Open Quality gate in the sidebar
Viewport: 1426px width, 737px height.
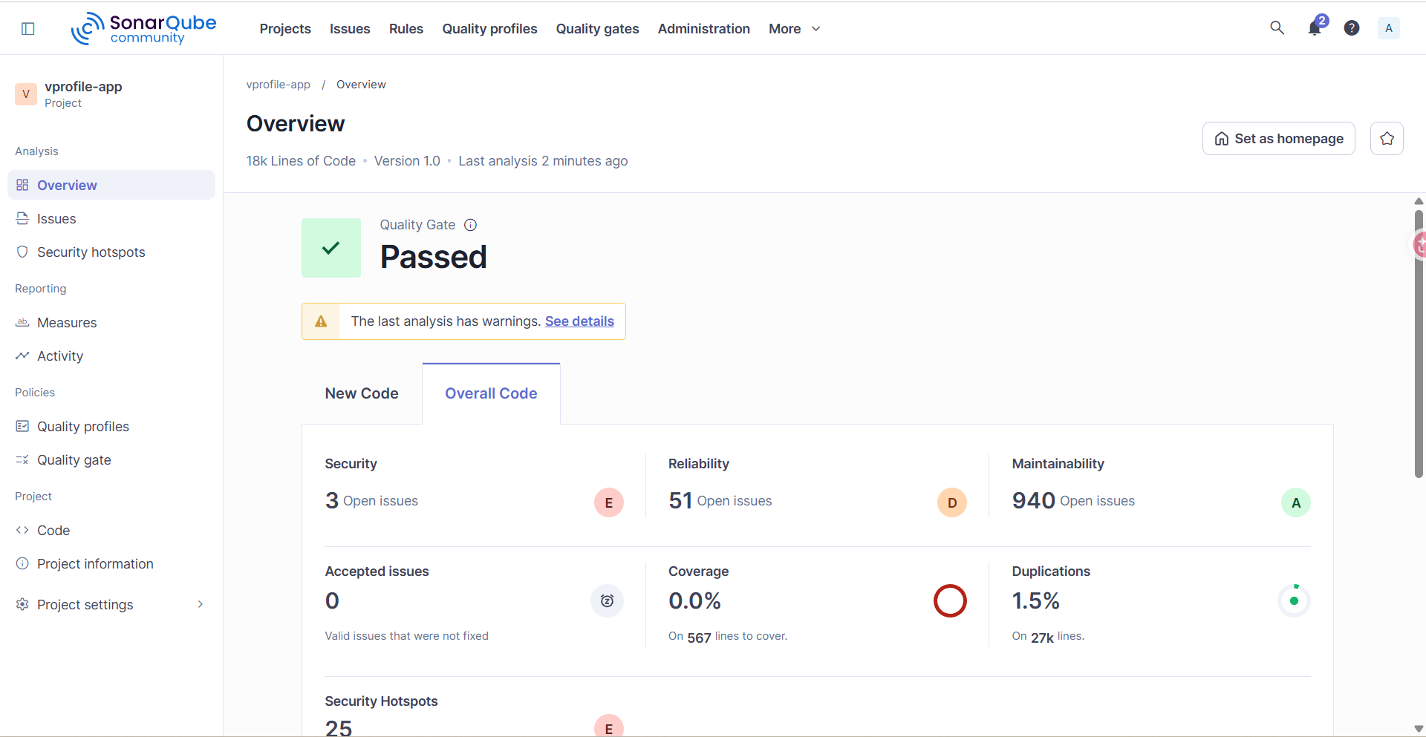click(111, 459)
